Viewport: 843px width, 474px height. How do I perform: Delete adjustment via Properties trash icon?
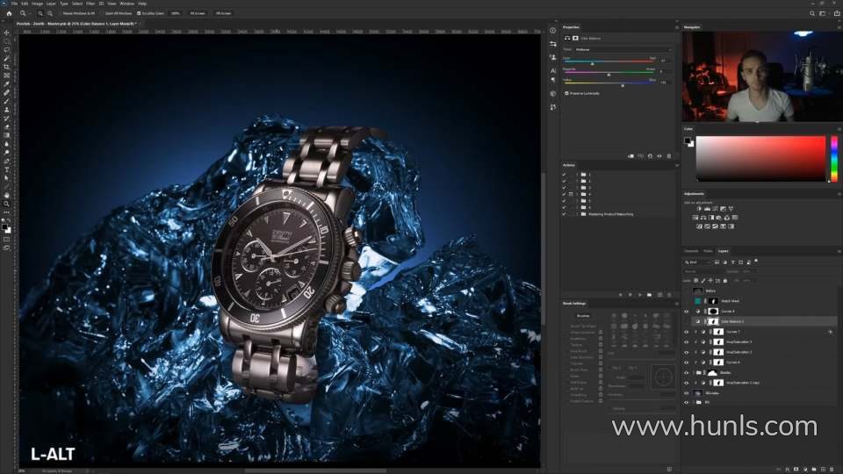(668, 156)
